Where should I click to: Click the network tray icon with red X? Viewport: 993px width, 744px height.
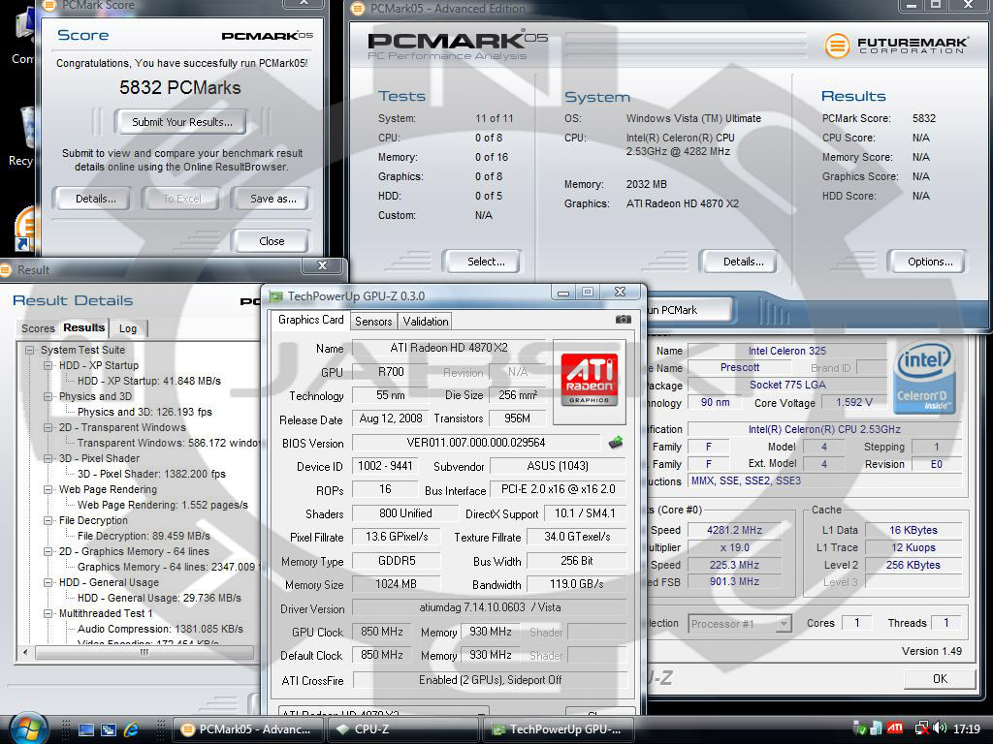click(922, 728)
